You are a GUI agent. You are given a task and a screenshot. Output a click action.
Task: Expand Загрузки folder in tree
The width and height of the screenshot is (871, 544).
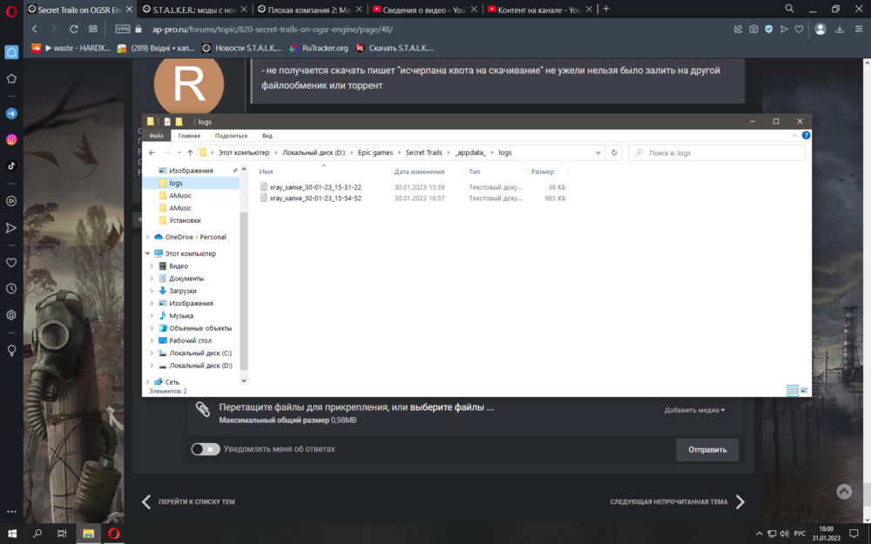point(152,291)
